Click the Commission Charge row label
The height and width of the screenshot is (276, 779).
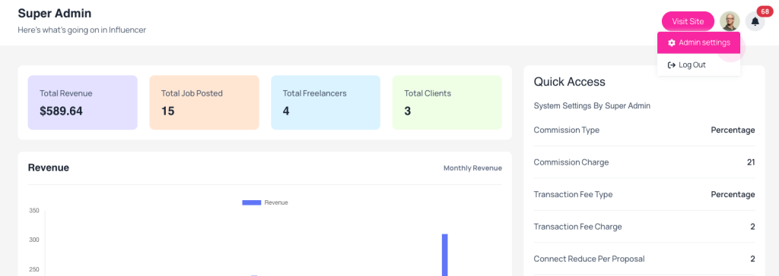(x=571, y=162)
